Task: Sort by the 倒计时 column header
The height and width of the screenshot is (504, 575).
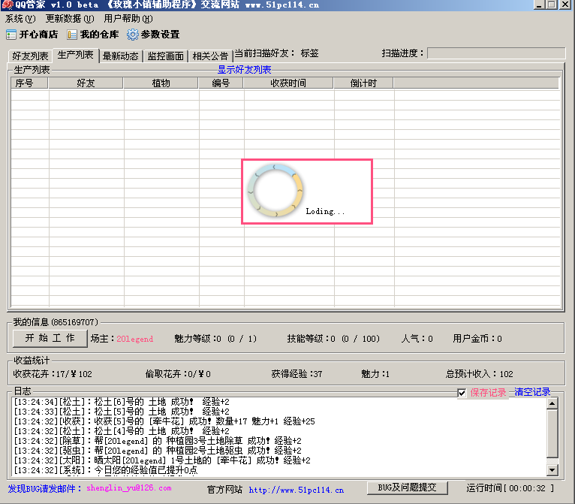Action: tap(363, 83)
